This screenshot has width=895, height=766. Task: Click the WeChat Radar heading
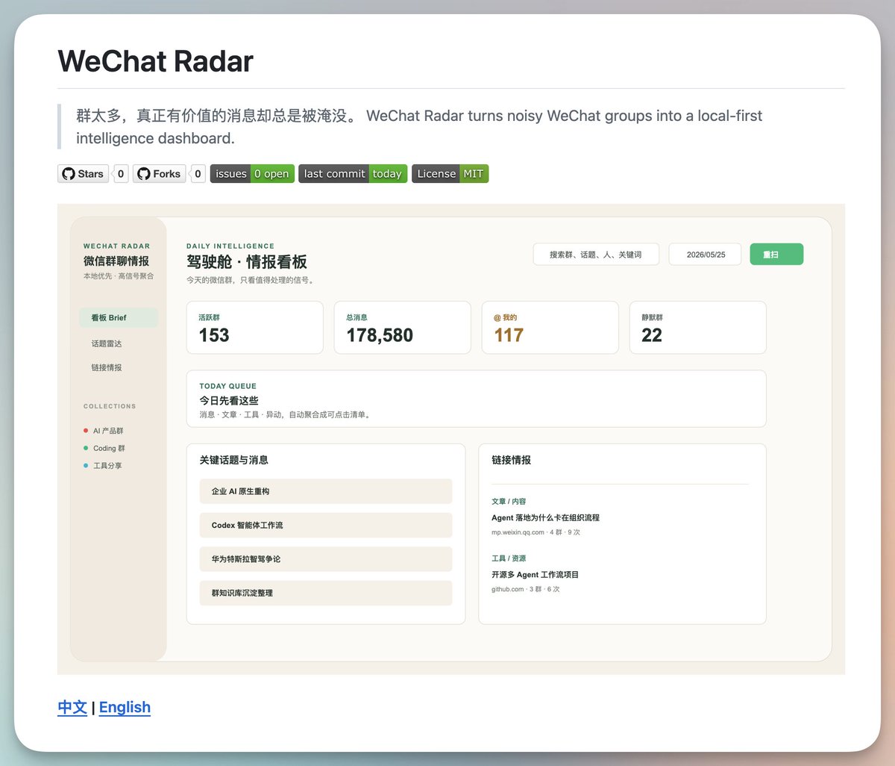pos(155,61)
